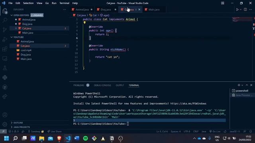Click the editor minimap
Screen dimensions: 255x143
tap(242, 20)
